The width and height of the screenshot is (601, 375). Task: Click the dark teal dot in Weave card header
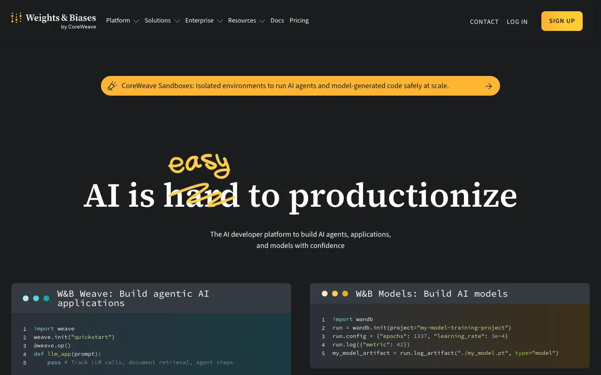click(46, 298)
